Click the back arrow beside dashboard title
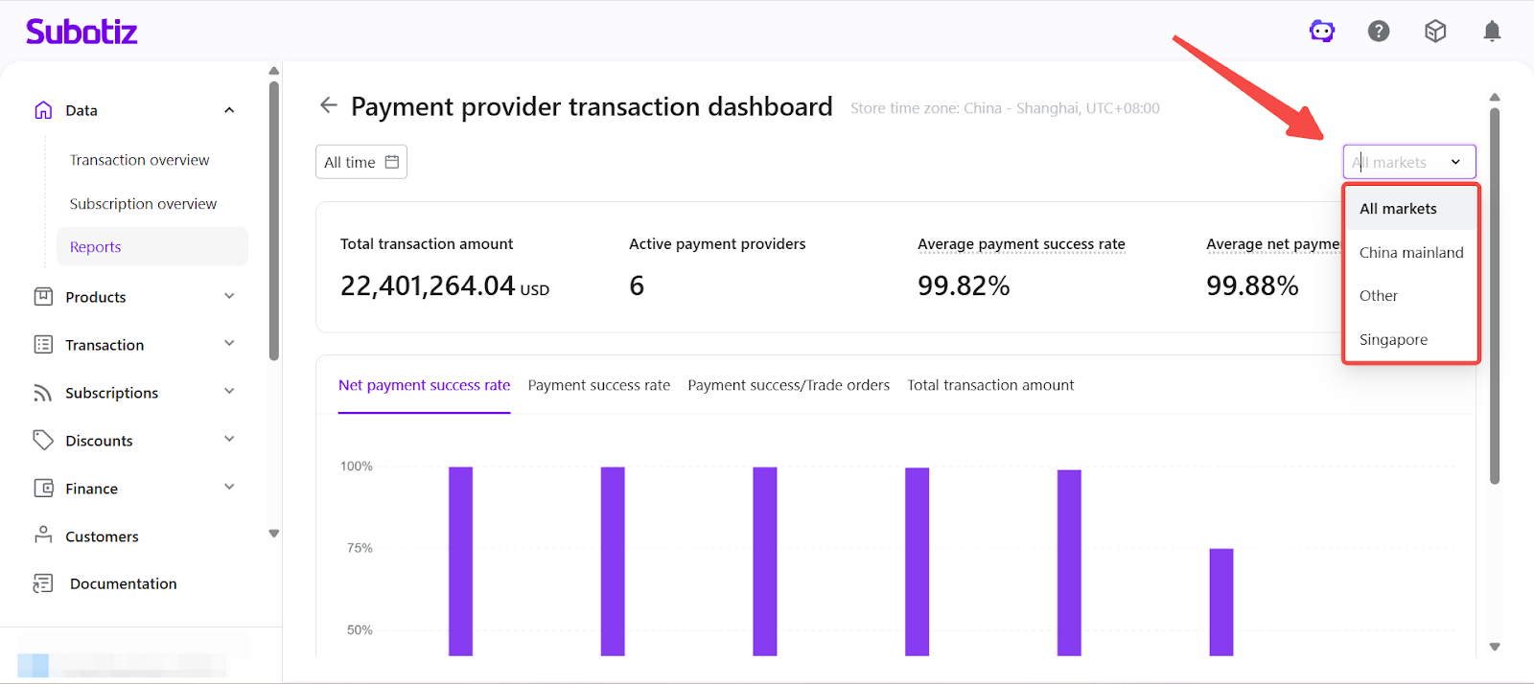The width and height of the screenshot is (1534, 684). pos(329,105)
